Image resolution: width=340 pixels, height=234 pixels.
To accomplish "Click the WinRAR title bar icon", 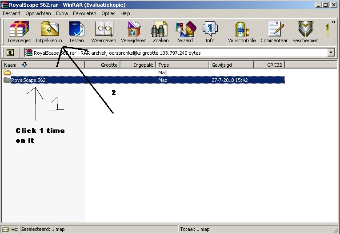I will [4, 5].
